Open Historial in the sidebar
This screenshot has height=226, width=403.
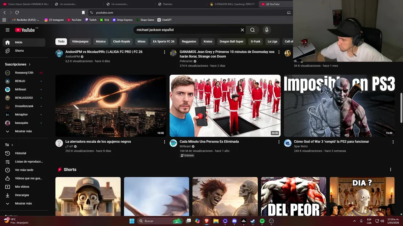point(24,153)
